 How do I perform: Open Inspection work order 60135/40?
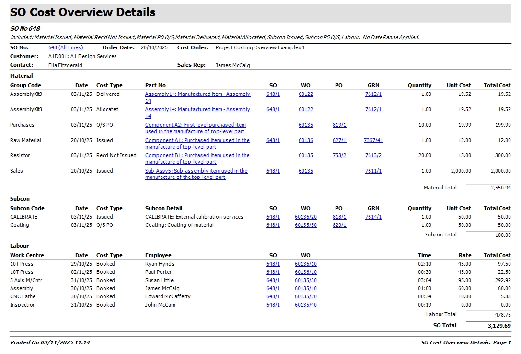pos(306,305)
